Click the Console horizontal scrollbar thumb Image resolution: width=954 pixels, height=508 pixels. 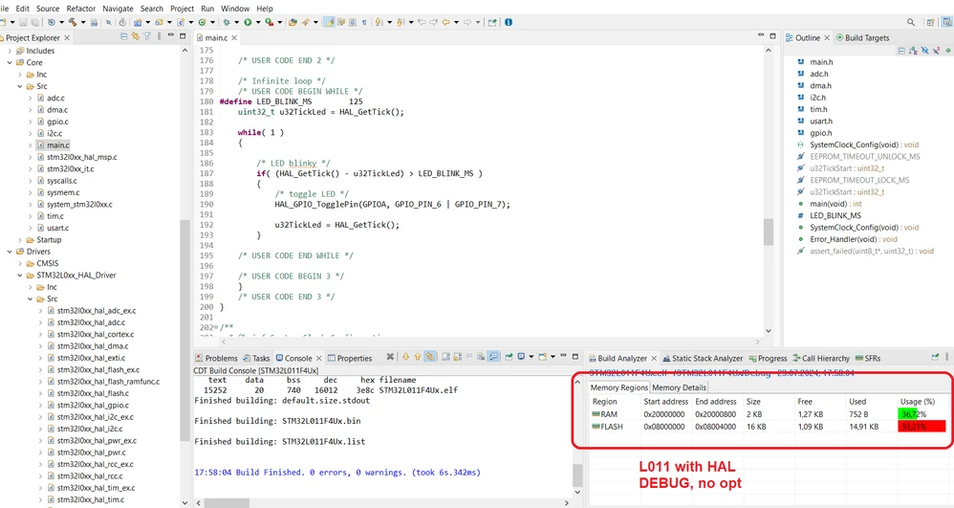click(x=225, y=502)
